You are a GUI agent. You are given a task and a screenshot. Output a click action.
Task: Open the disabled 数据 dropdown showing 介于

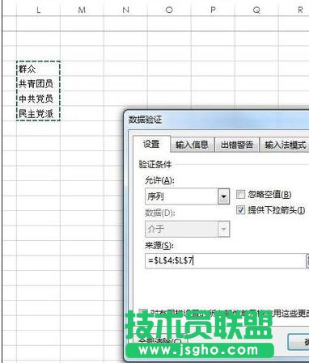(x=188, y=229)
